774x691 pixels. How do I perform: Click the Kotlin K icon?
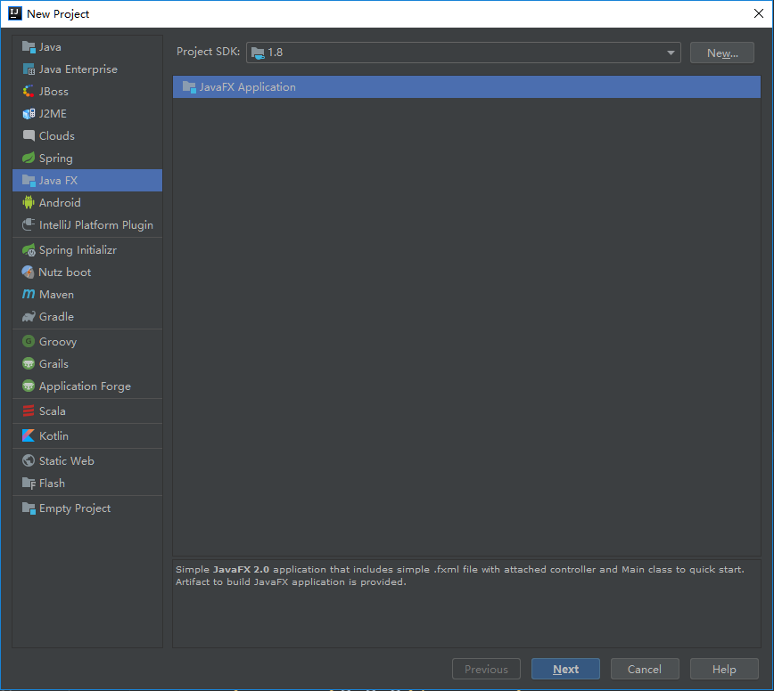pos(29,435)
